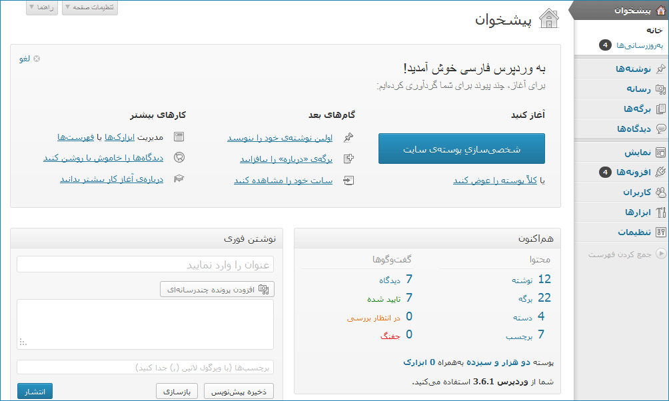Screen dimensions: 669x401
Task: Click the tools icon beside ابزارها
Action: click(660, 212)
